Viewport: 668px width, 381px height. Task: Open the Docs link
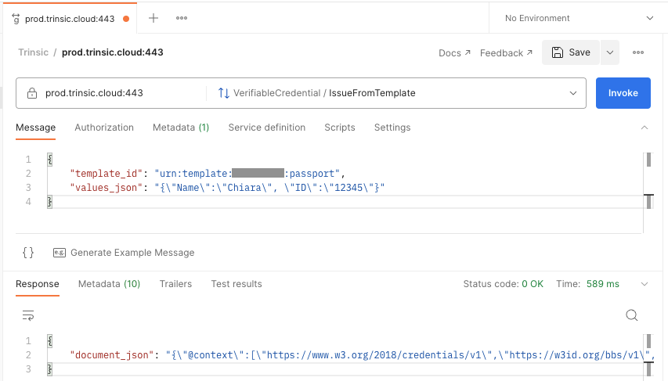pos(454,52)
